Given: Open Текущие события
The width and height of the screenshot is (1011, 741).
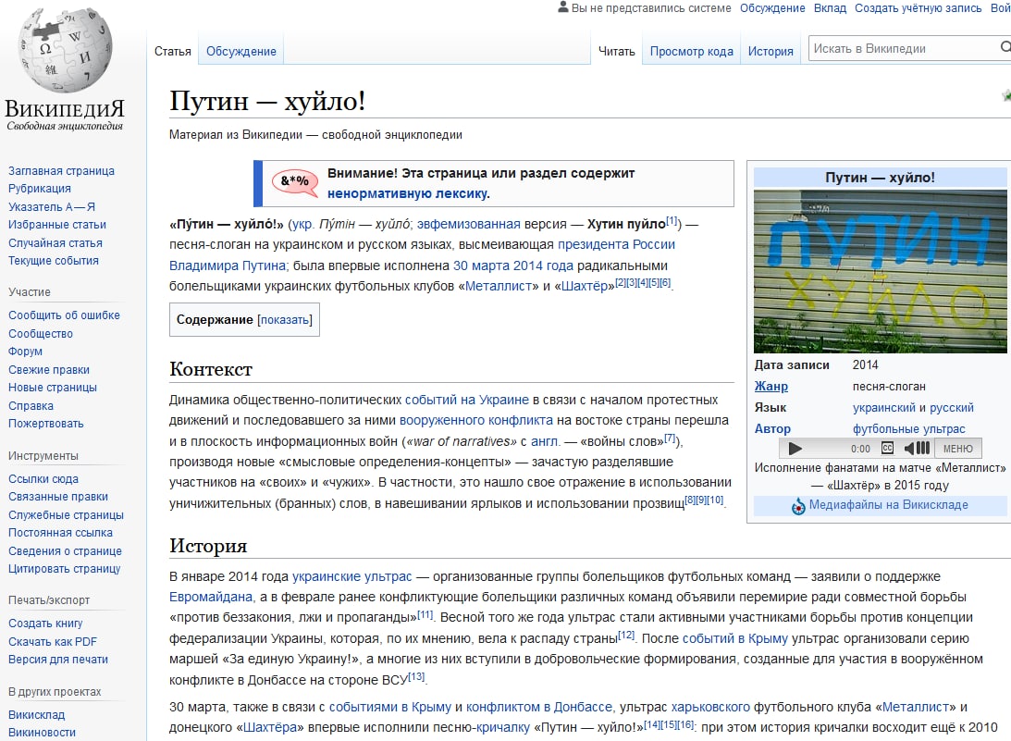Looking at the screenshot, I should click(x=54, y=261).
